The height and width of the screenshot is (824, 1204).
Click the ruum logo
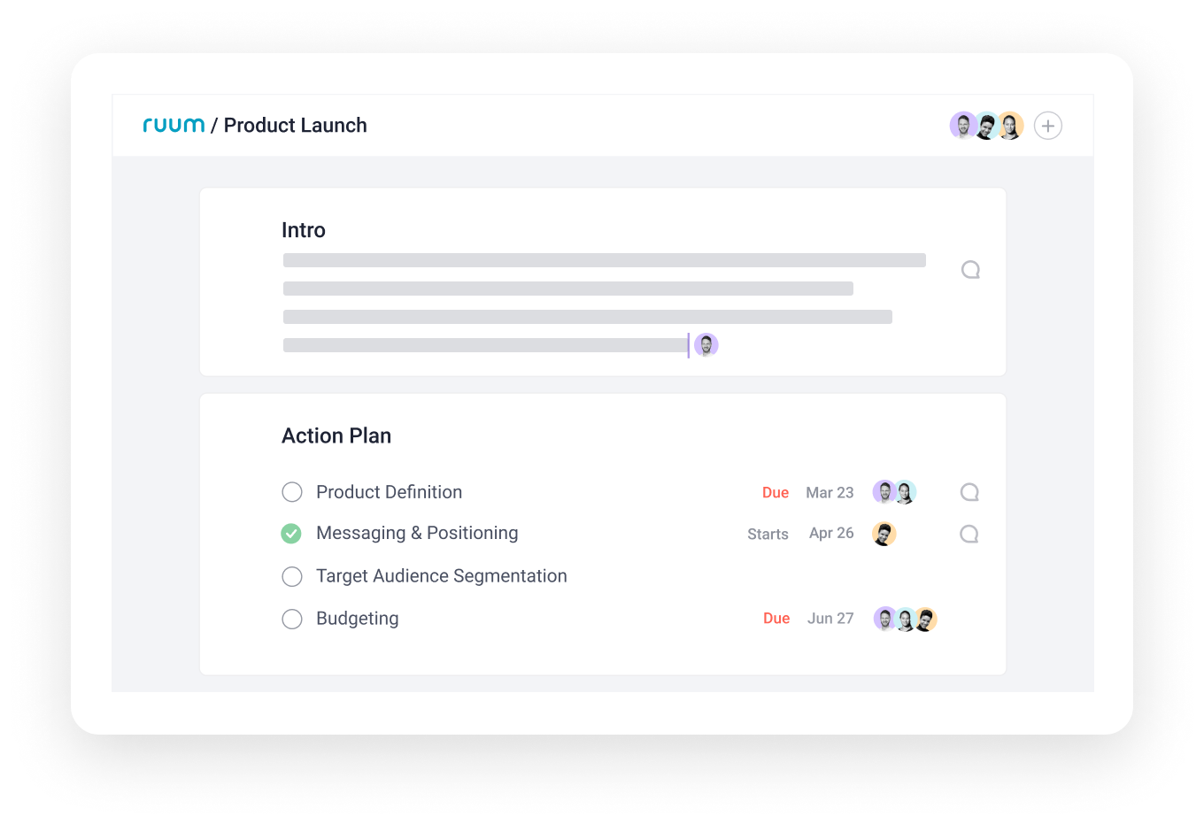[x=174, y=125]
